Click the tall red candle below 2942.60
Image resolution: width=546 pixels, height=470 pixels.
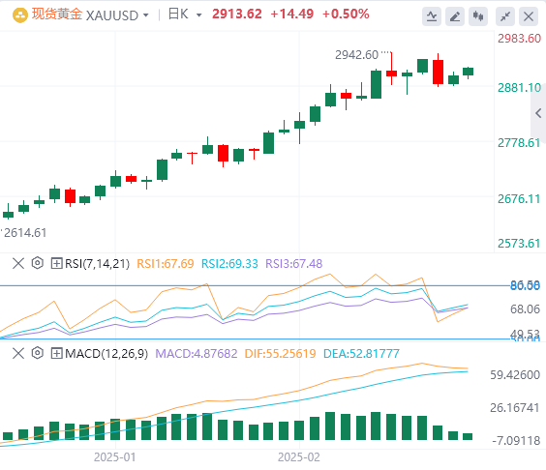[391, 69]
